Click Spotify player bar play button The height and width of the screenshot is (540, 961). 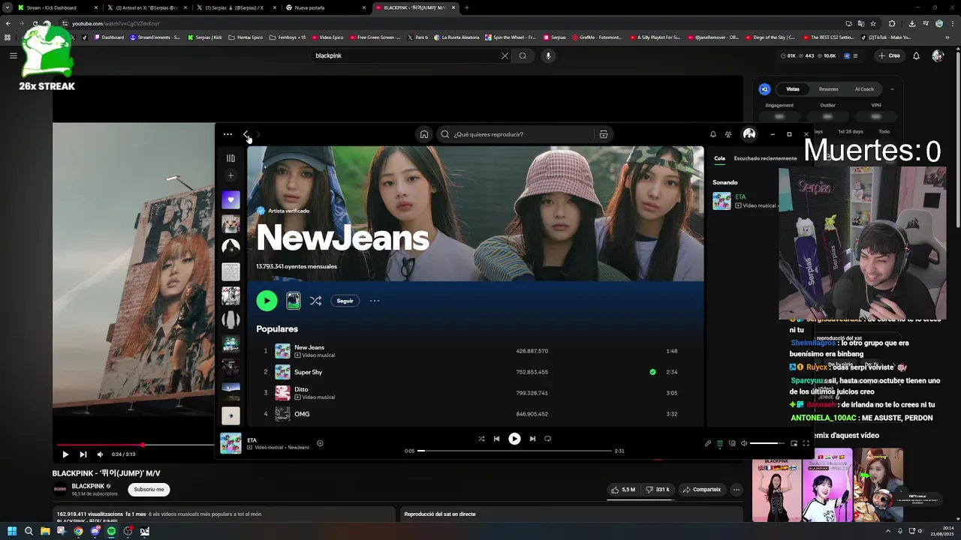[x=514, y=439]
